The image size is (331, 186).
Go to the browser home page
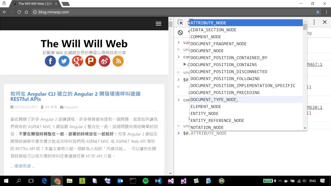[x=26, y=12]
